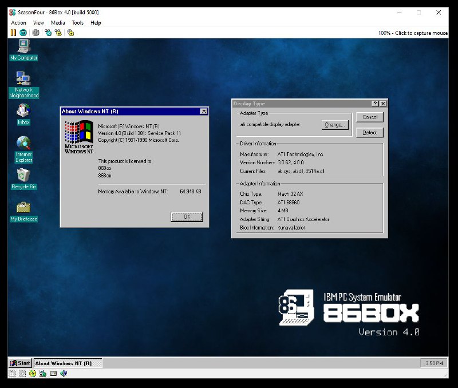Open the Media menu
This screenshot has width=458, height=388.
58,23
